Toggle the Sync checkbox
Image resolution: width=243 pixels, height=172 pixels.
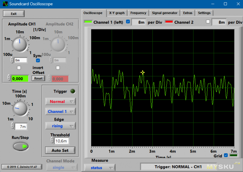click(x=38, y=60)
